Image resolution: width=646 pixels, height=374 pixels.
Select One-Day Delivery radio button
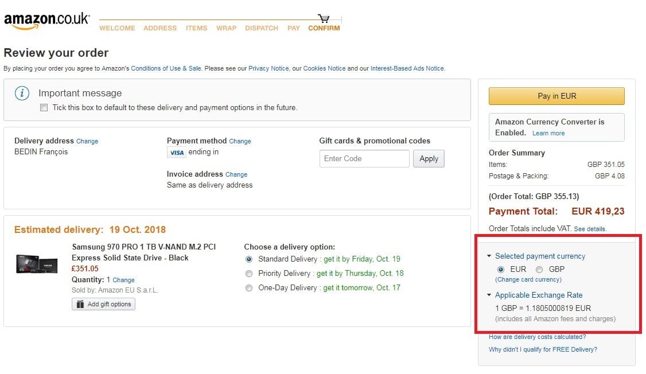tap(249, 288)
